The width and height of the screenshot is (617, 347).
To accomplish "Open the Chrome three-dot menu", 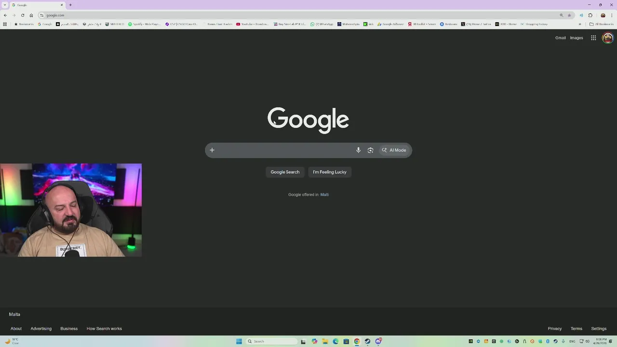I will click(612, 15).
